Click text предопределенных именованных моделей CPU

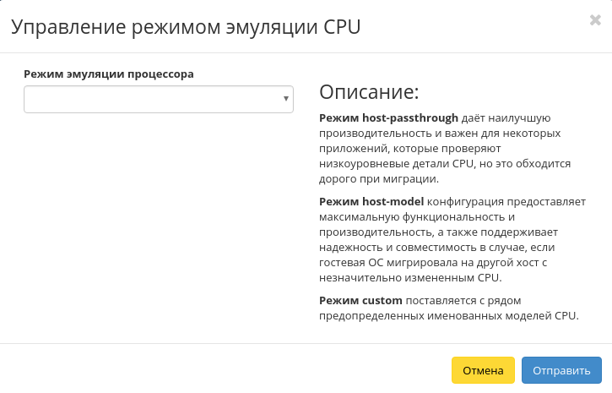[447, 316]
